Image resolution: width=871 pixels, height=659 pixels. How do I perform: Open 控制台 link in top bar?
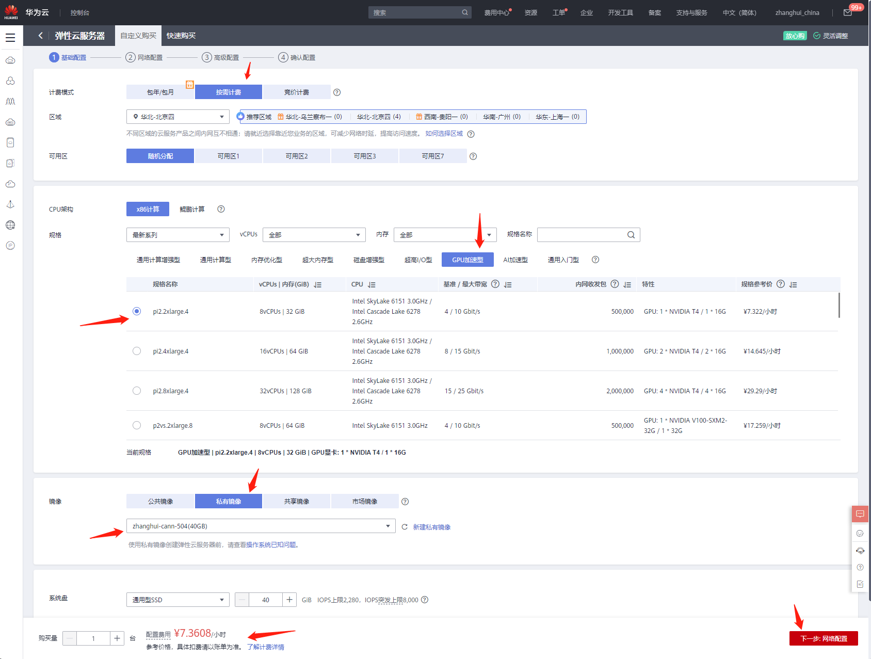coord(80,12)
